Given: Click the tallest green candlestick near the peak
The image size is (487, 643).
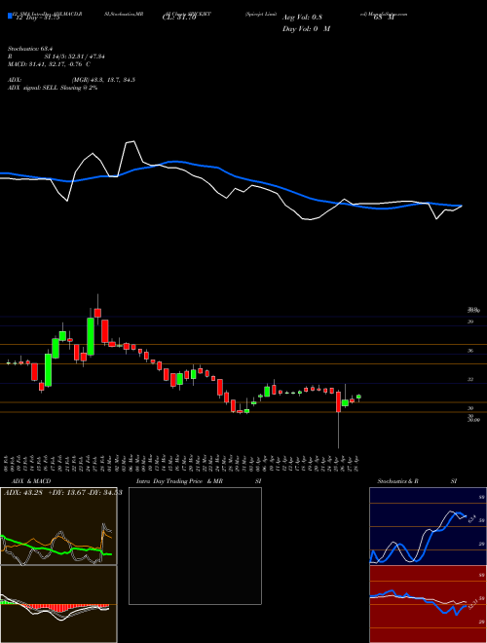Looking at the screenshot, I should click(x=91, y=336).
